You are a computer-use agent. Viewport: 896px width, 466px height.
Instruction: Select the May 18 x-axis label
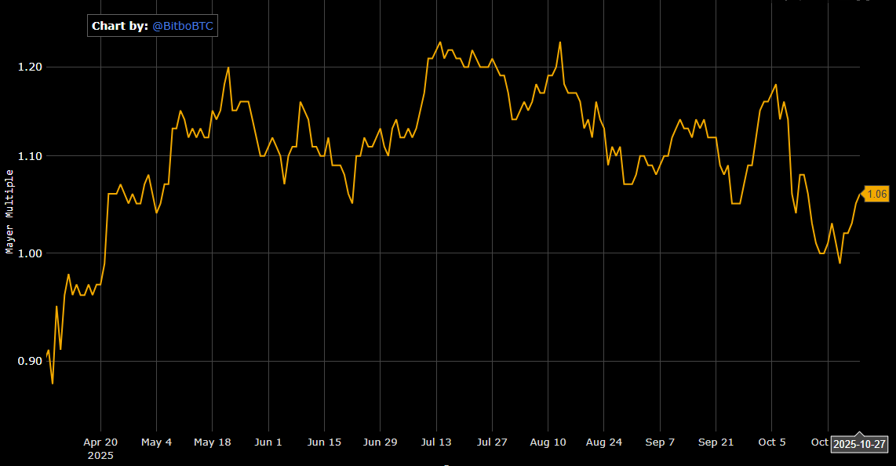pyautogui.click(x=212, y=442)
